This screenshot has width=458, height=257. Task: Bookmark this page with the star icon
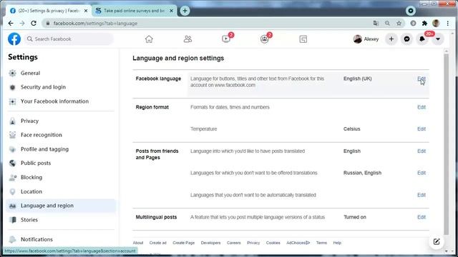(x=399, y=24)
